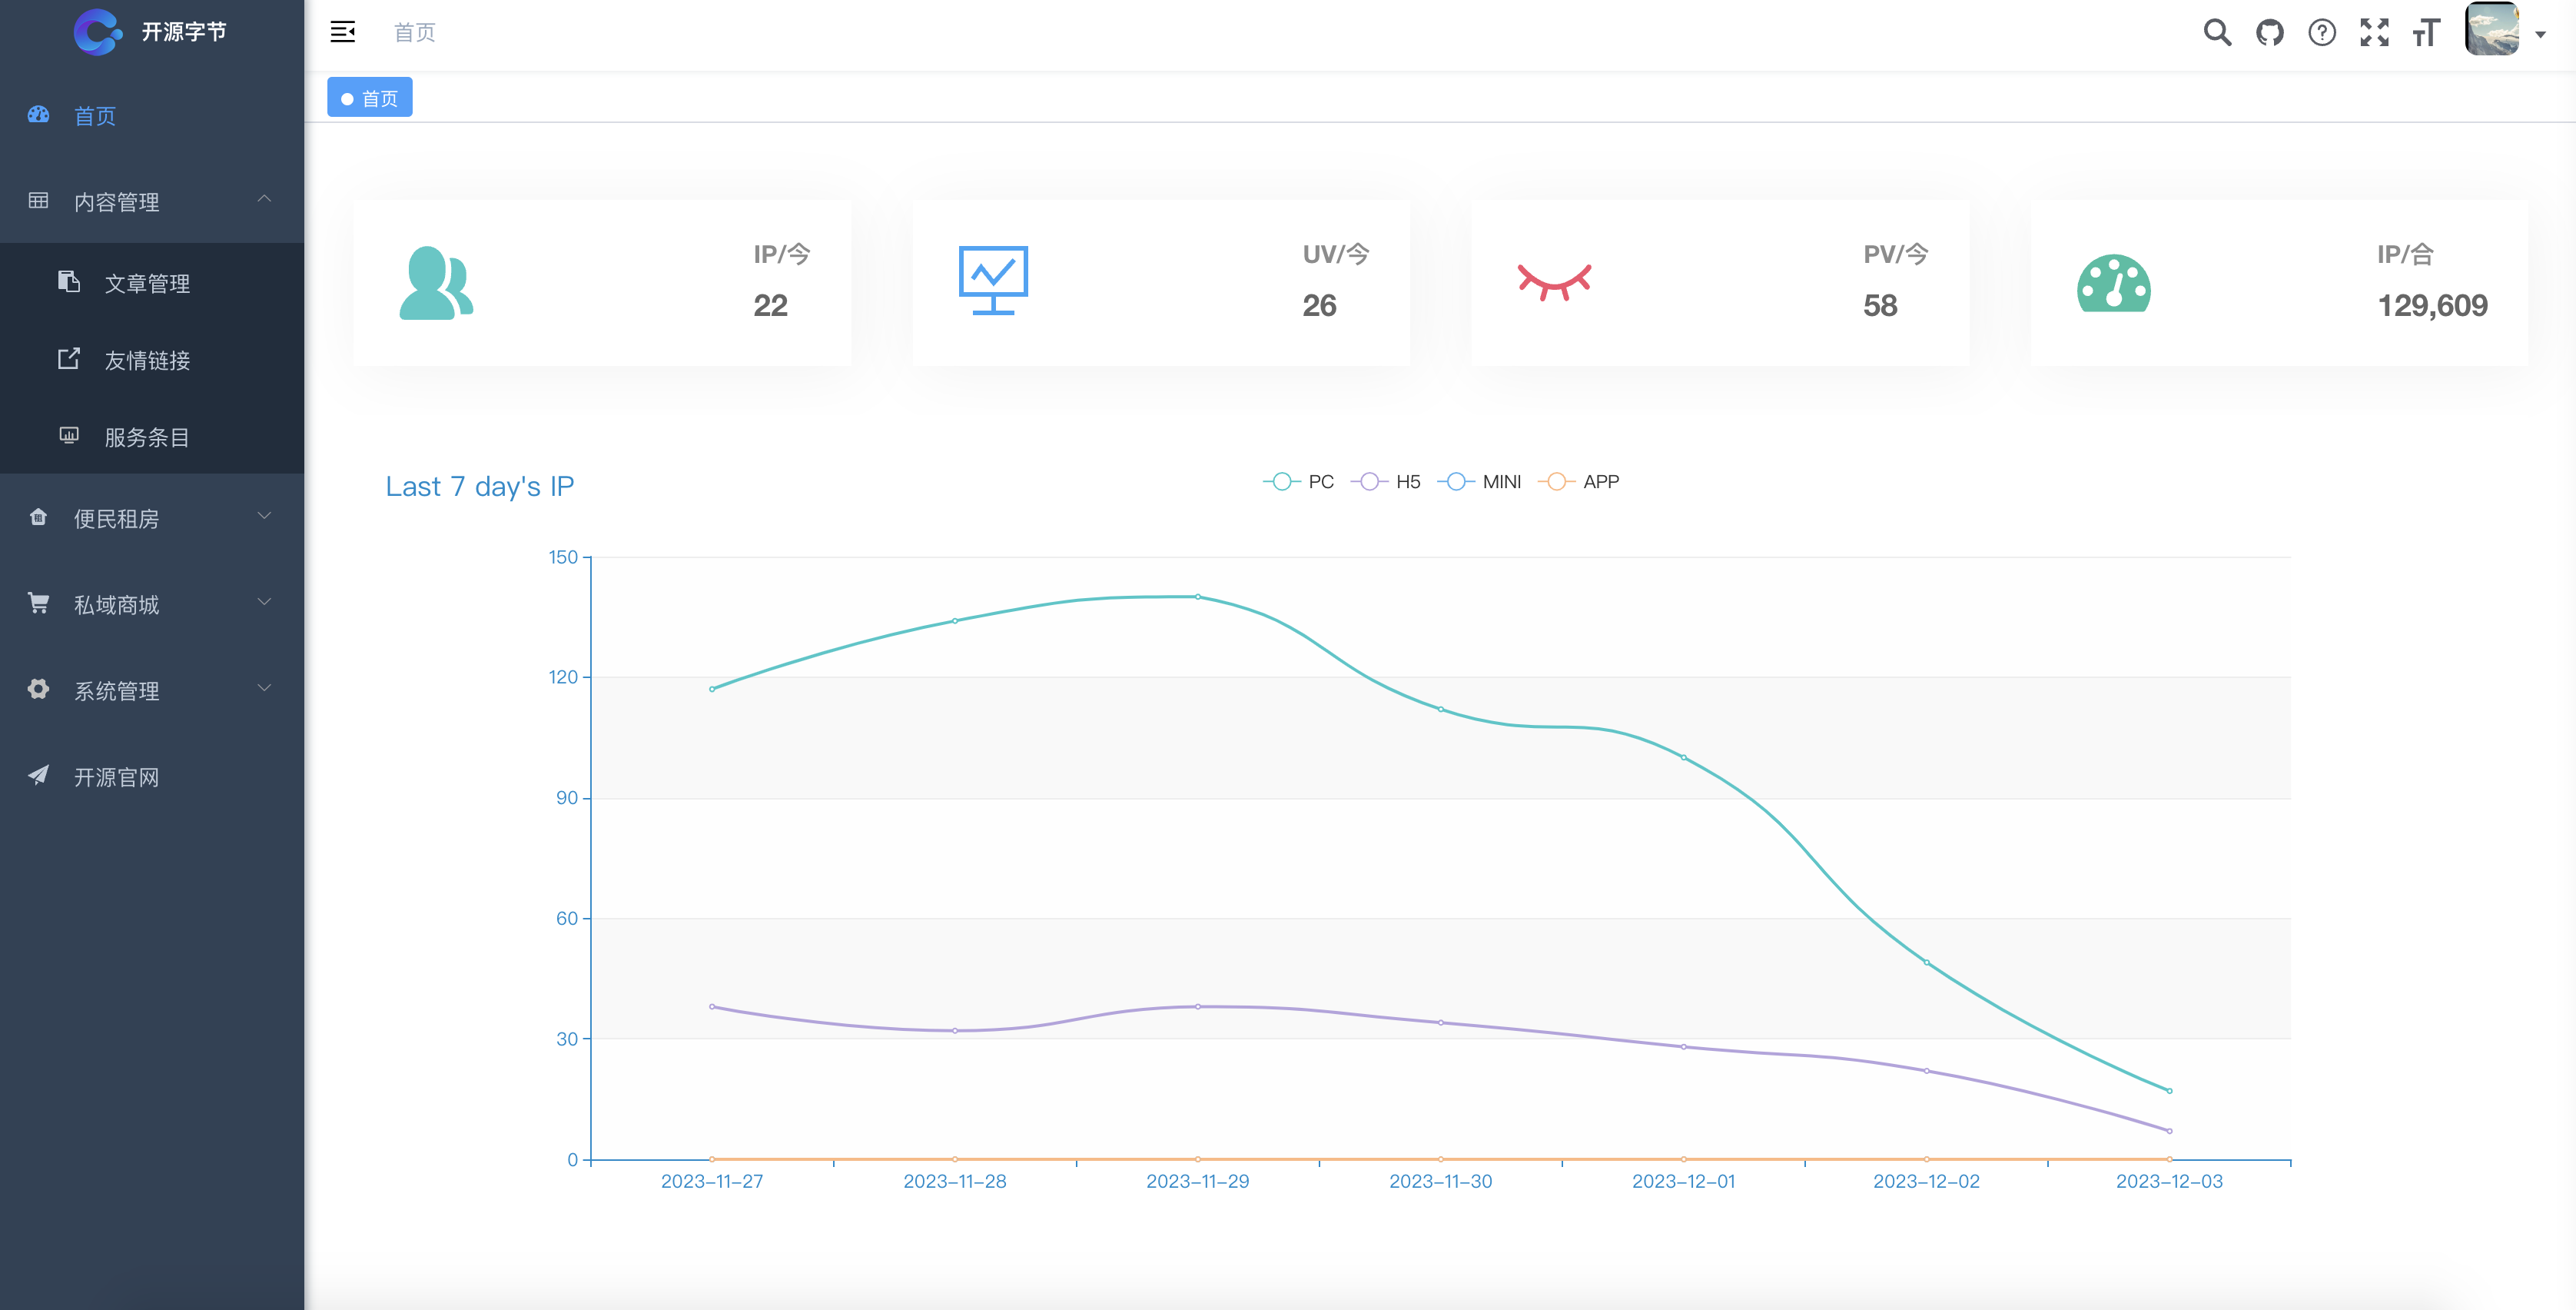Expand the 私域商城 menu chevron
The height and width of the screenshot is (1310, 2576).
(264, 603)
